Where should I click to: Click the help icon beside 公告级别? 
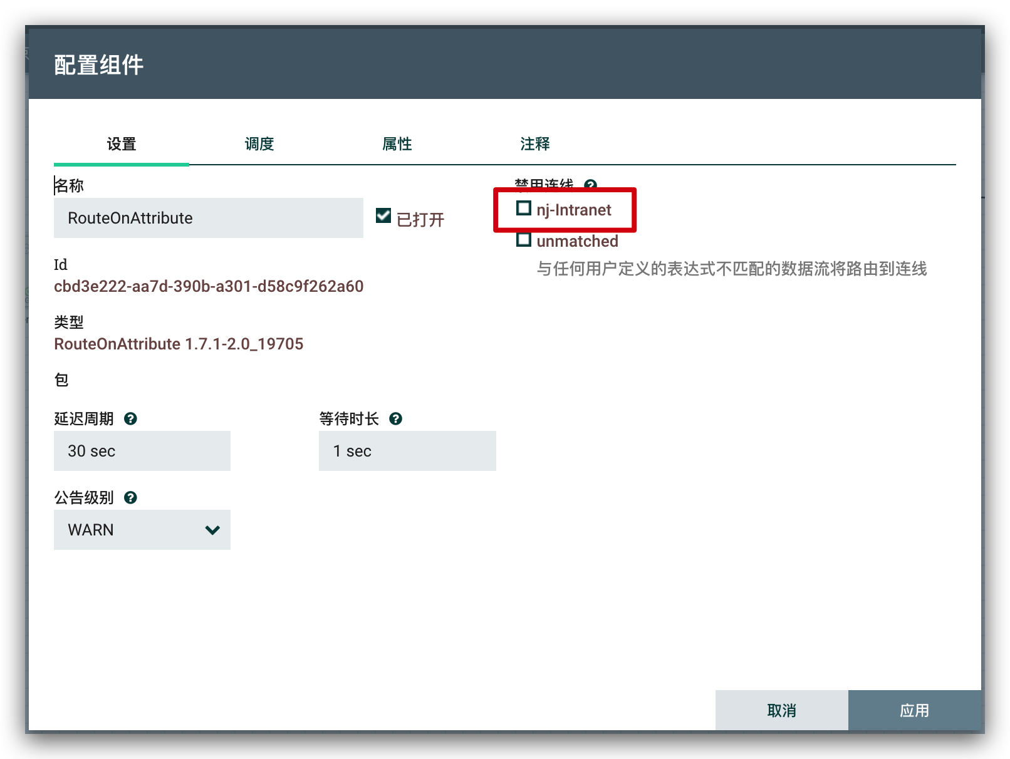coord(130,498)
